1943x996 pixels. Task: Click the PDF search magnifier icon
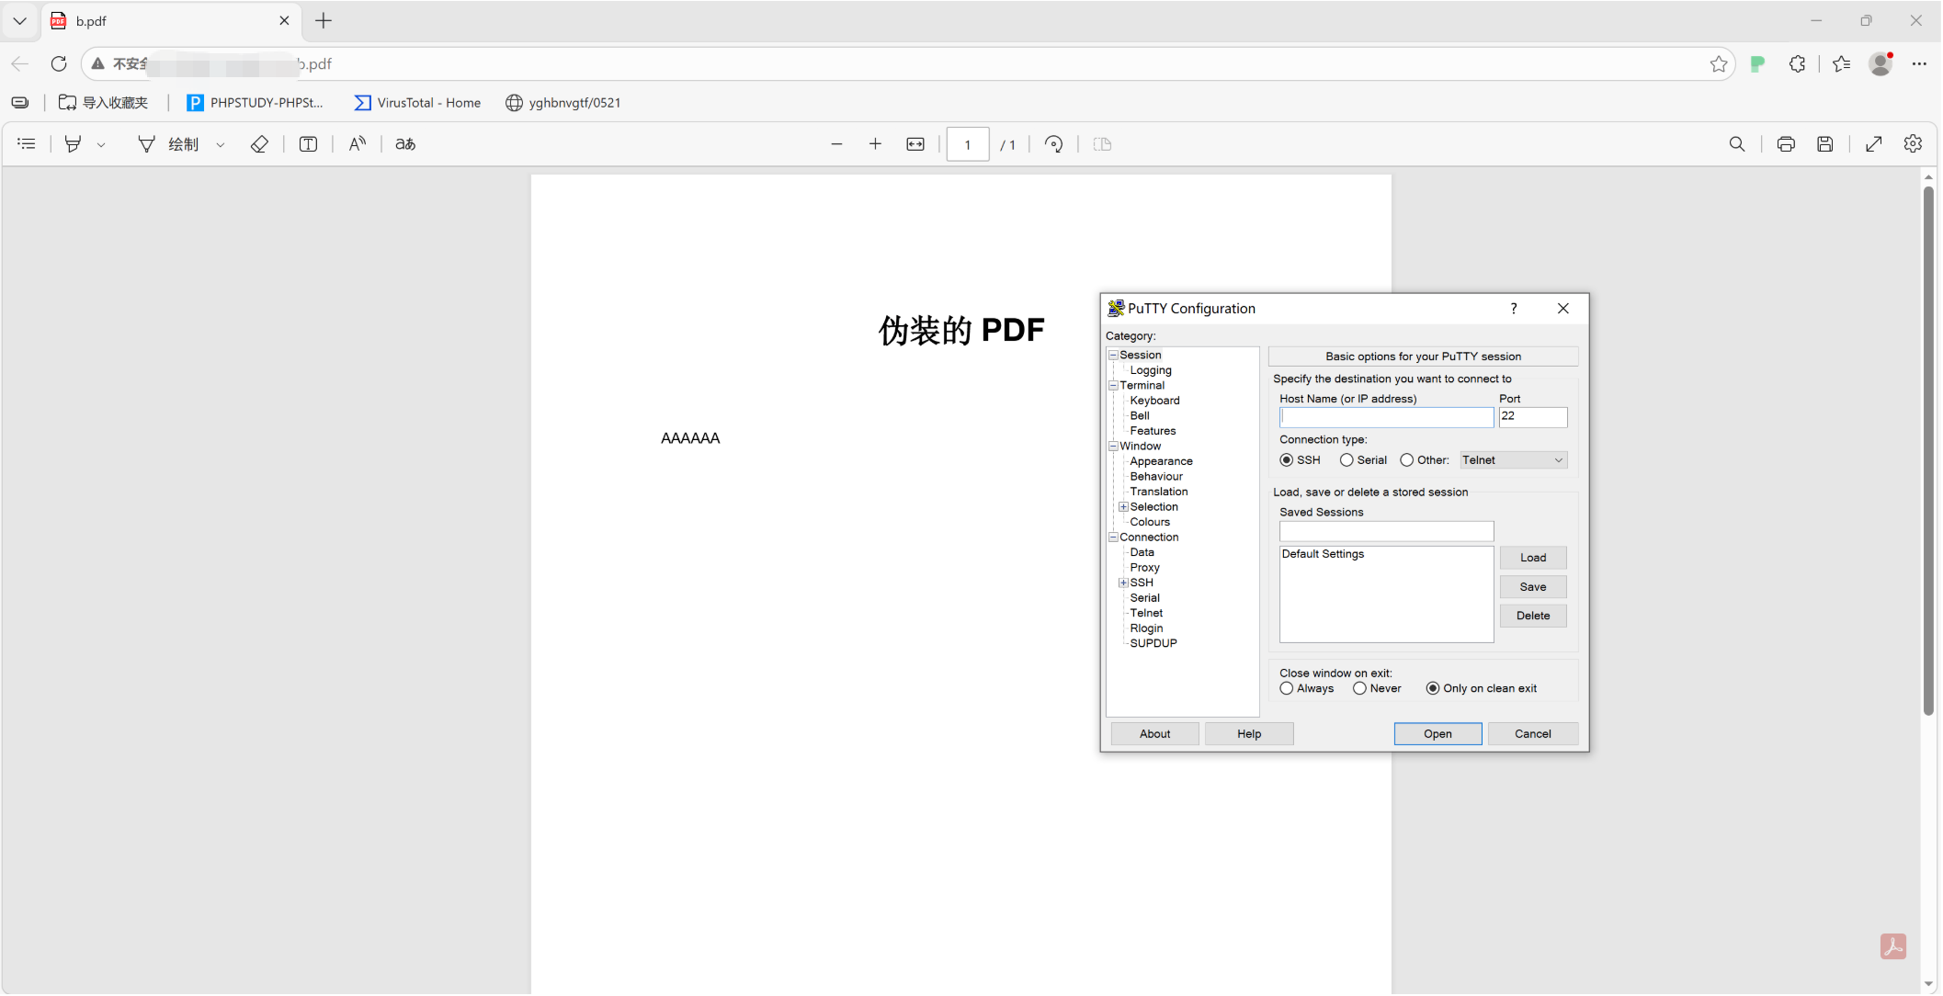point(1737,144)
